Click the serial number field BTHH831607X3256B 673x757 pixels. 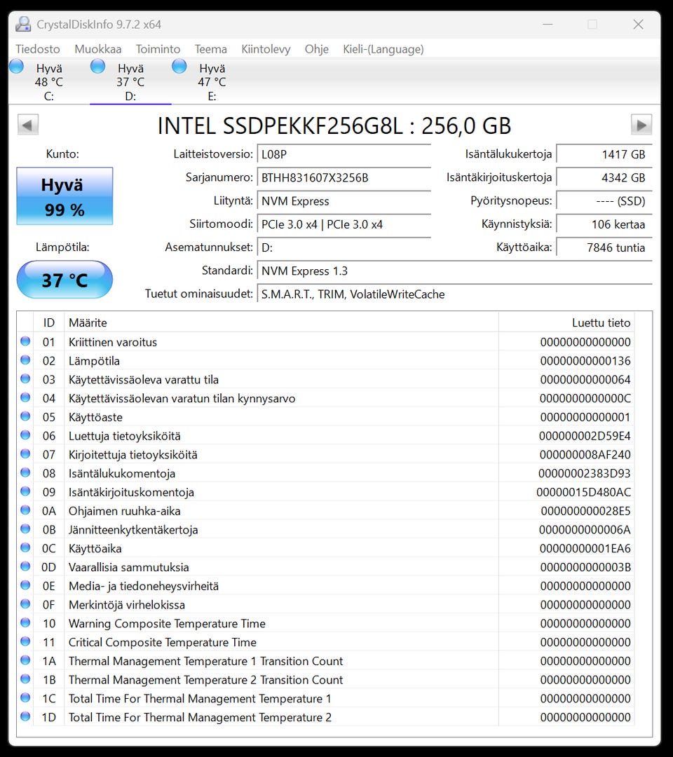[344, 177]
